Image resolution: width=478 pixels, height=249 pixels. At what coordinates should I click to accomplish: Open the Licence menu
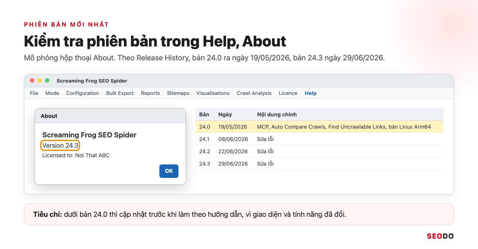(x=288, y=93)
